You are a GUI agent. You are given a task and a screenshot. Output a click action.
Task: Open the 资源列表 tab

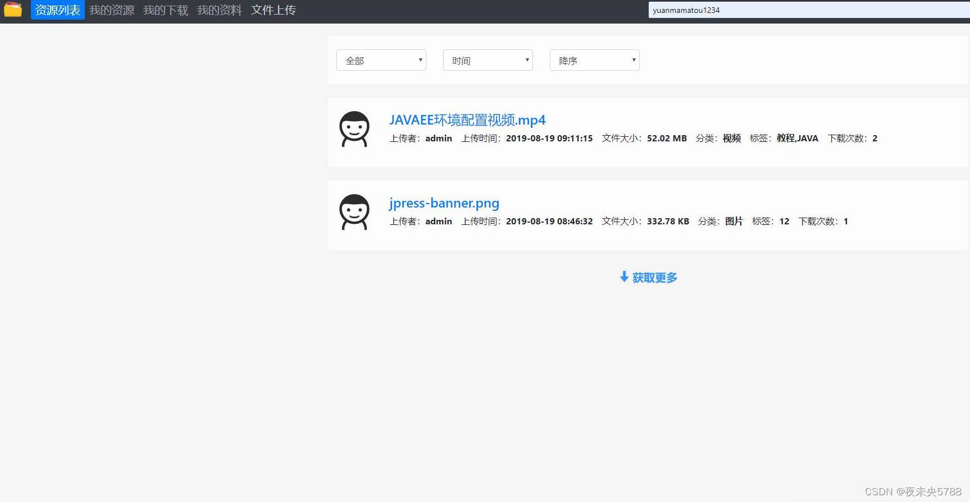(x=58, y=10)
